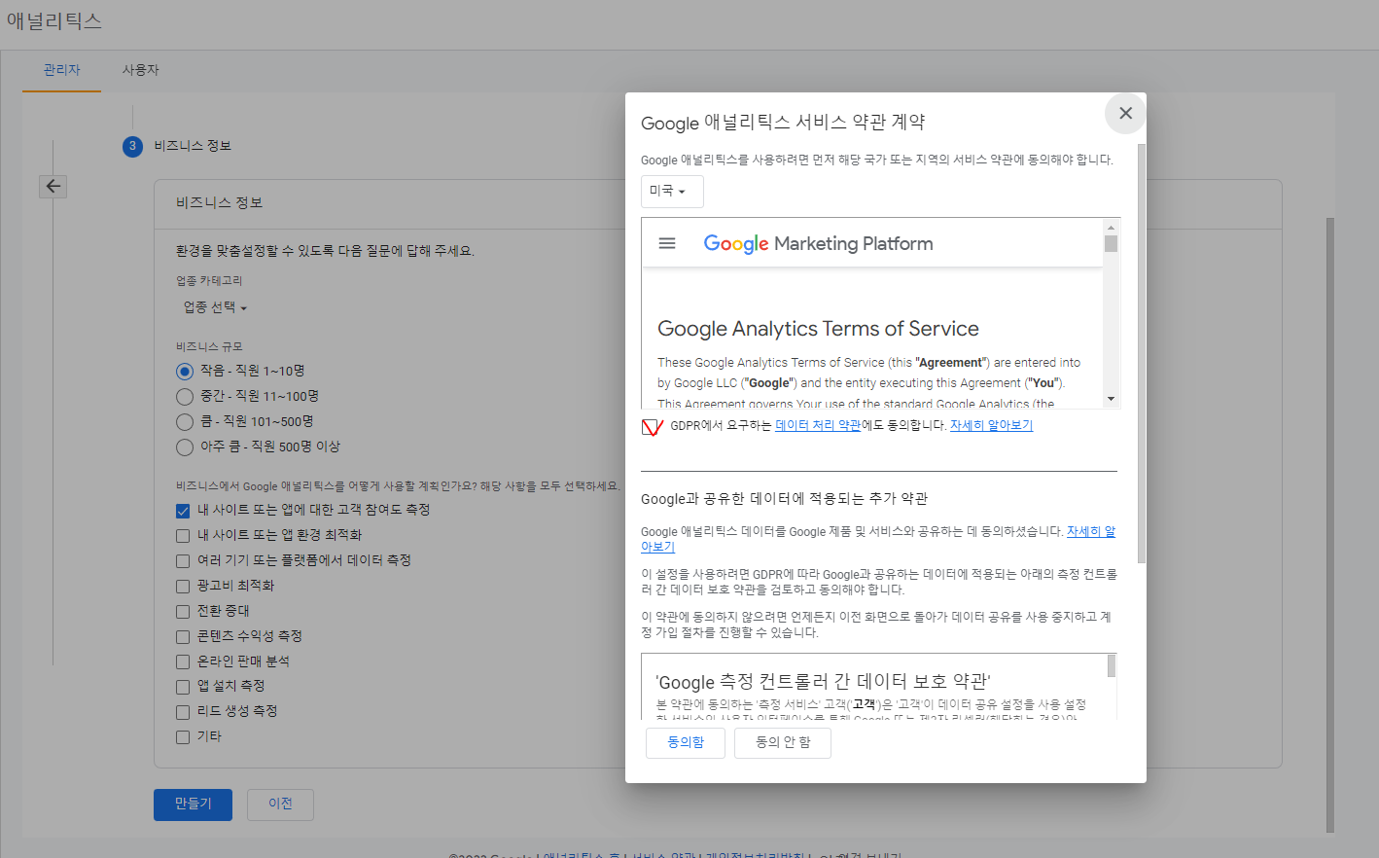Screen dimensions: 1379x858
Task: Uncheck 내 사이트 또는 앱에 대한 고객 참여도 측정
Action: tap(183, 510)
